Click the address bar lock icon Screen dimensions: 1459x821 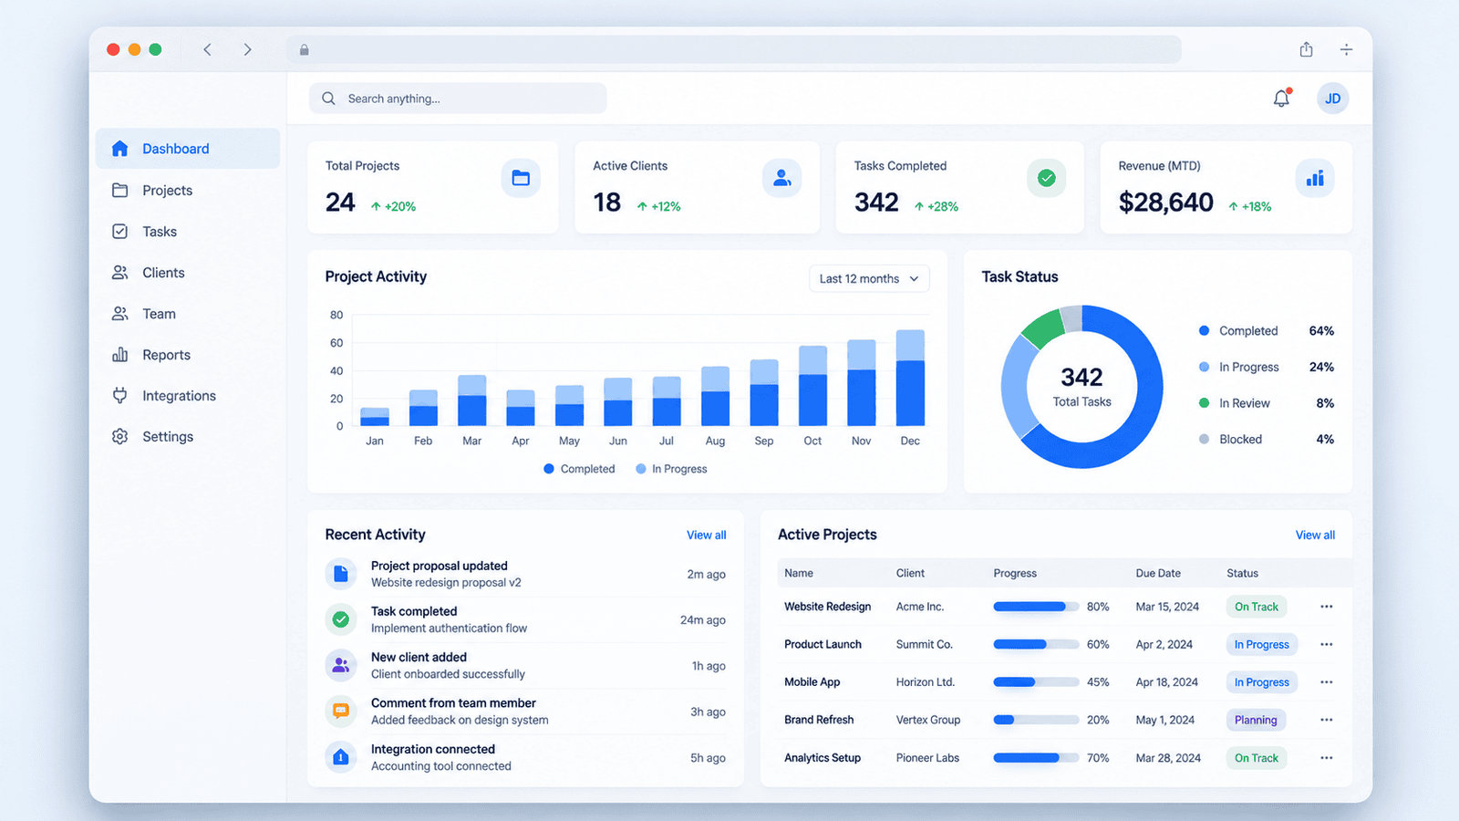(305, 50)
